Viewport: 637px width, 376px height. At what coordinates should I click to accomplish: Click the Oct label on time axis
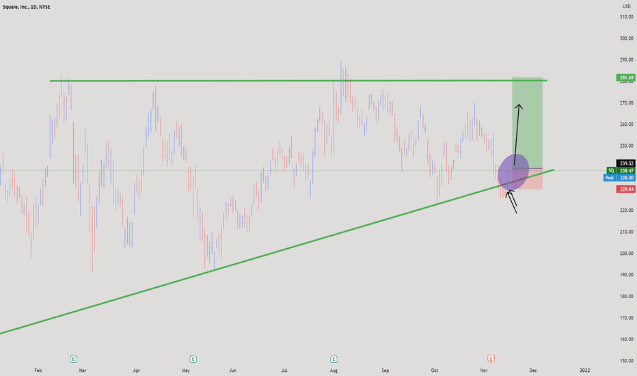point(434,371)
